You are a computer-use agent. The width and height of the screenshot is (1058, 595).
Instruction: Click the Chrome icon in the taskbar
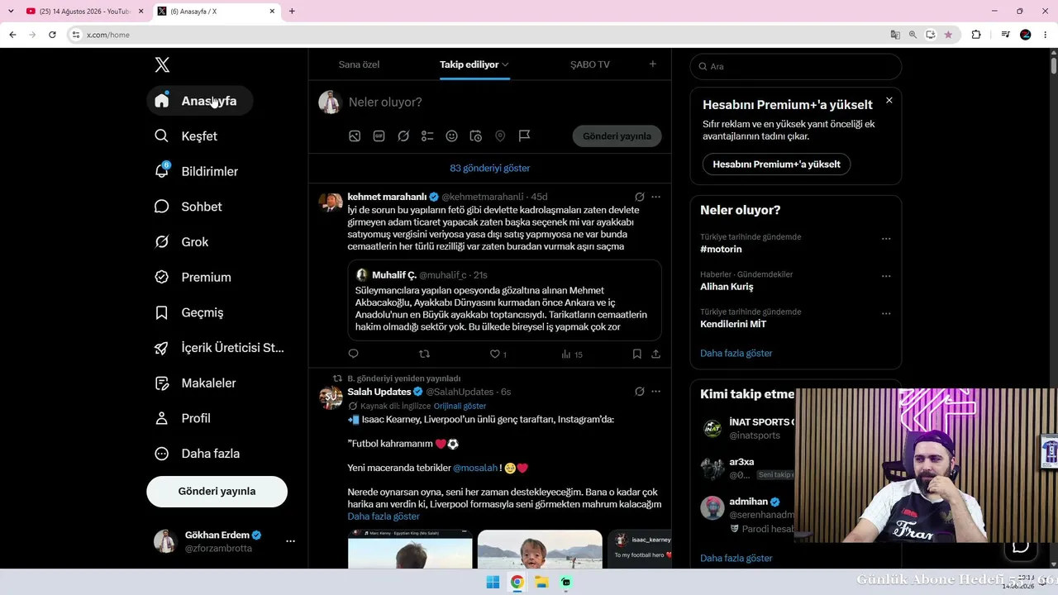coord(517,583)
